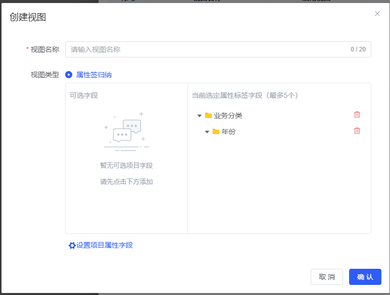The width and height of the screenshot is (390, 295).
Task: Focus the 视图名称 input field
Action: coord(207,49)
